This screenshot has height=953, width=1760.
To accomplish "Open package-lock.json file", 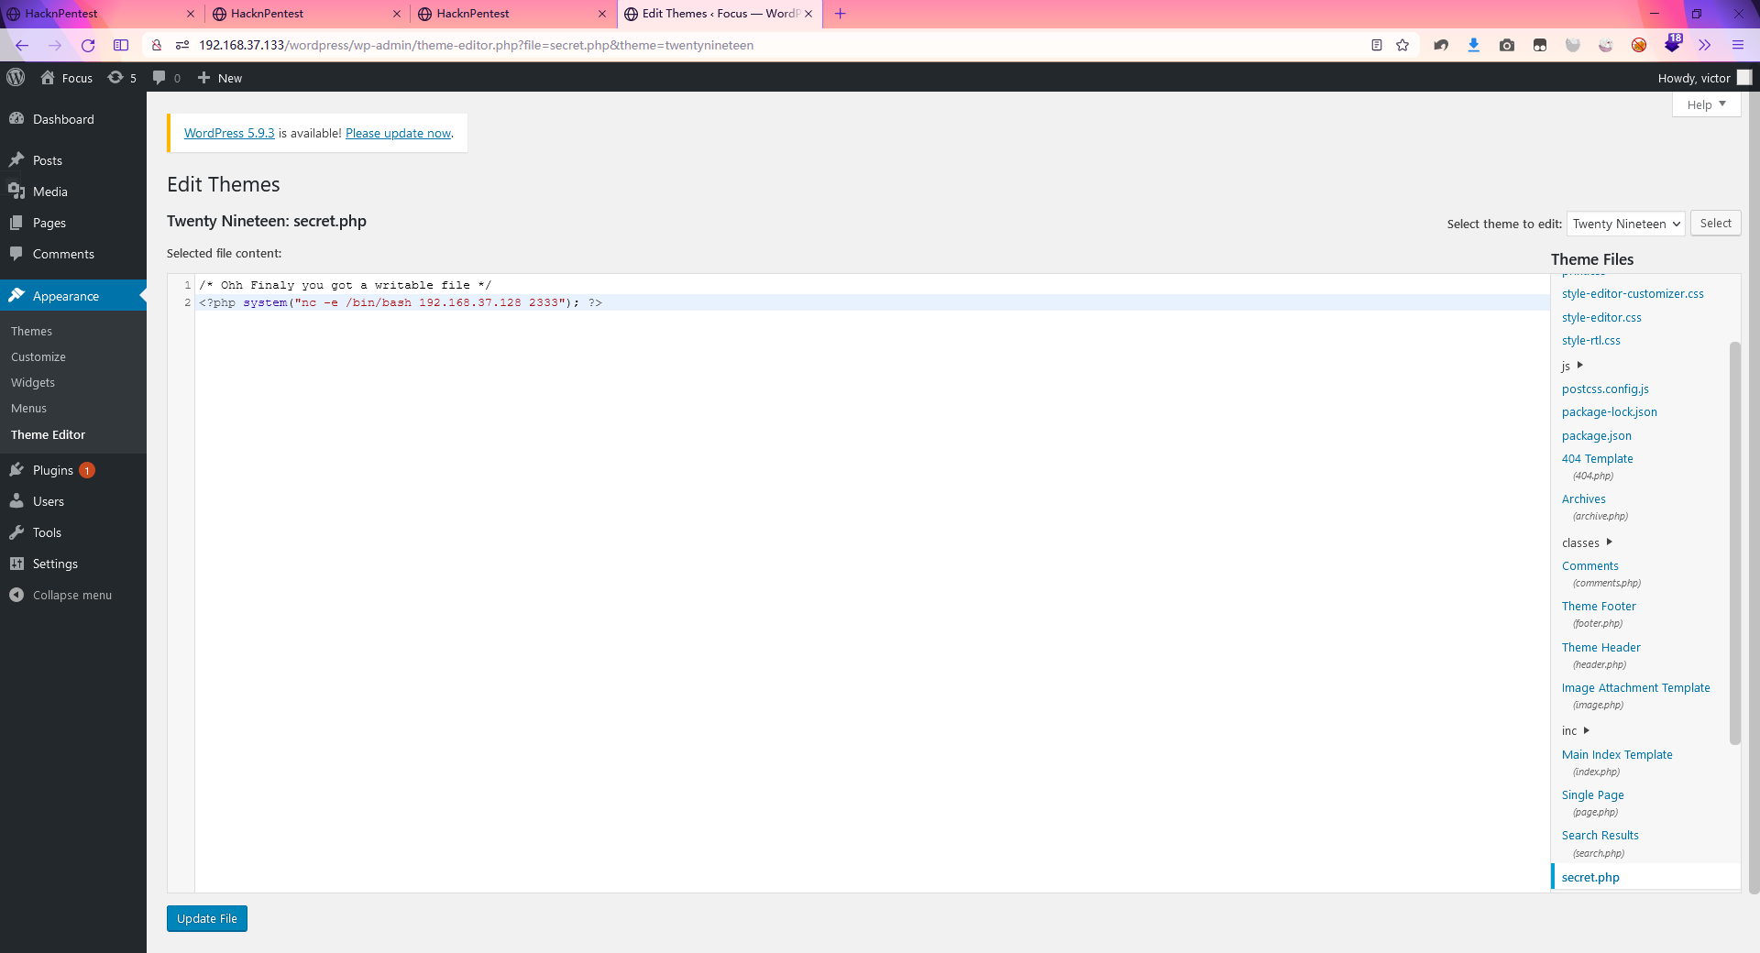I will (1609, 411).
